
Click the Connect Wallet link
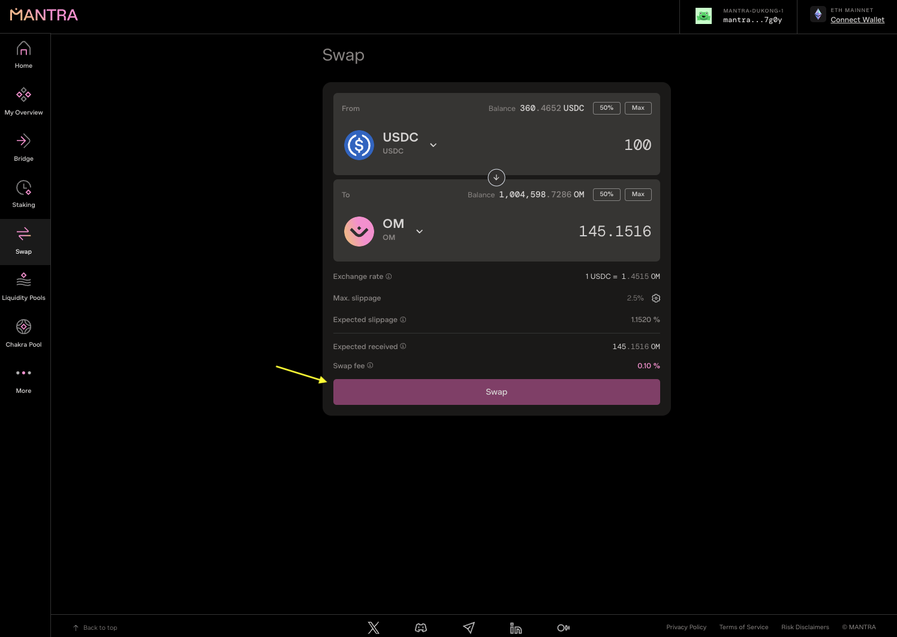coord(857,20)
